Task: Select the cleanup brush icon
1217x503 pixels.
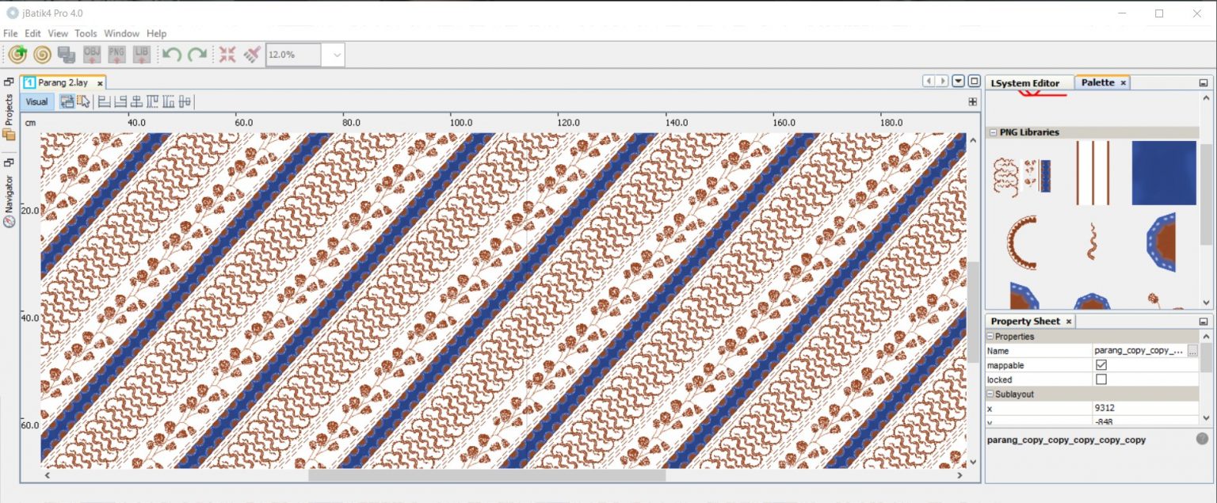Action: 251,55
